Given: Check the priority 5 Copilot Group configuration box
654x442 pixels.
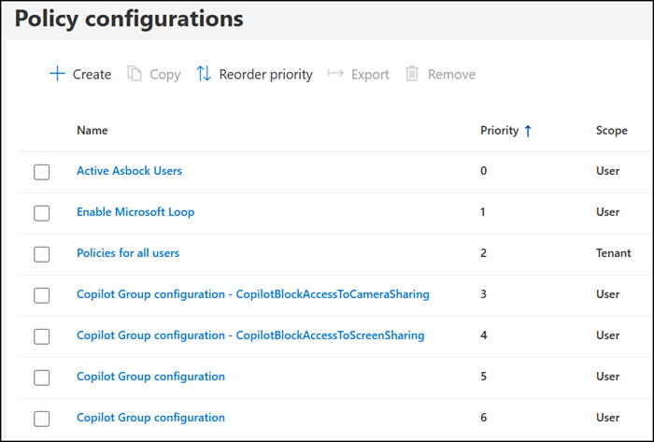Looking at the screenshot, I should [x=42, y=378].
